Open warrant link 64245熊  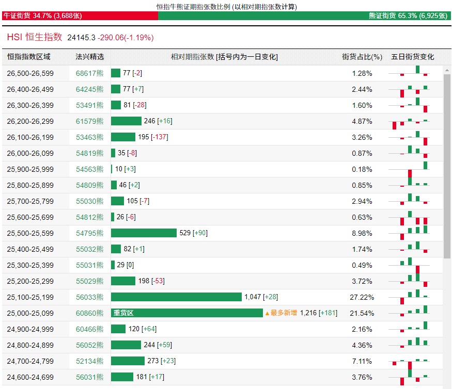pos(90,89)
